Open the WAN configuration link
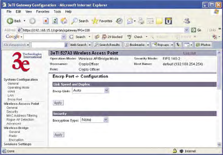 [11, 92]
